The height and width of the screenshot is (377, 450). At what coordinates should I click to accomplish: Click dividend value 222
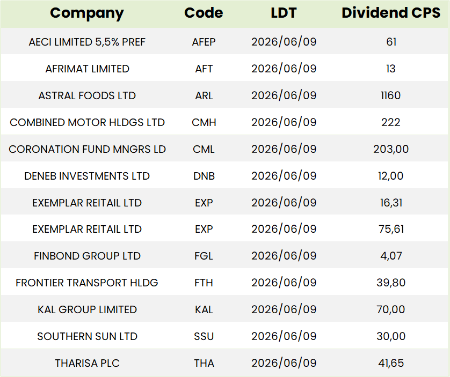[x=391, y=122]
